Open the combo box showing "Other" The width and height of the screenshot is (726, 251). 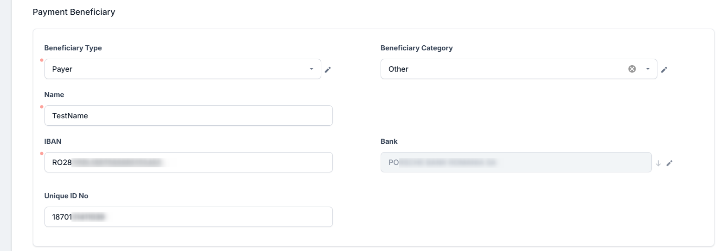[x=501, y=69]
